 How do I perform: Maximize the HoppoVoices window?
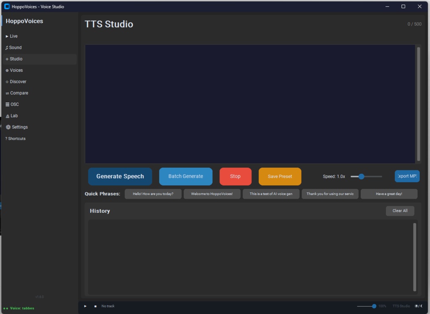point(403,6)
